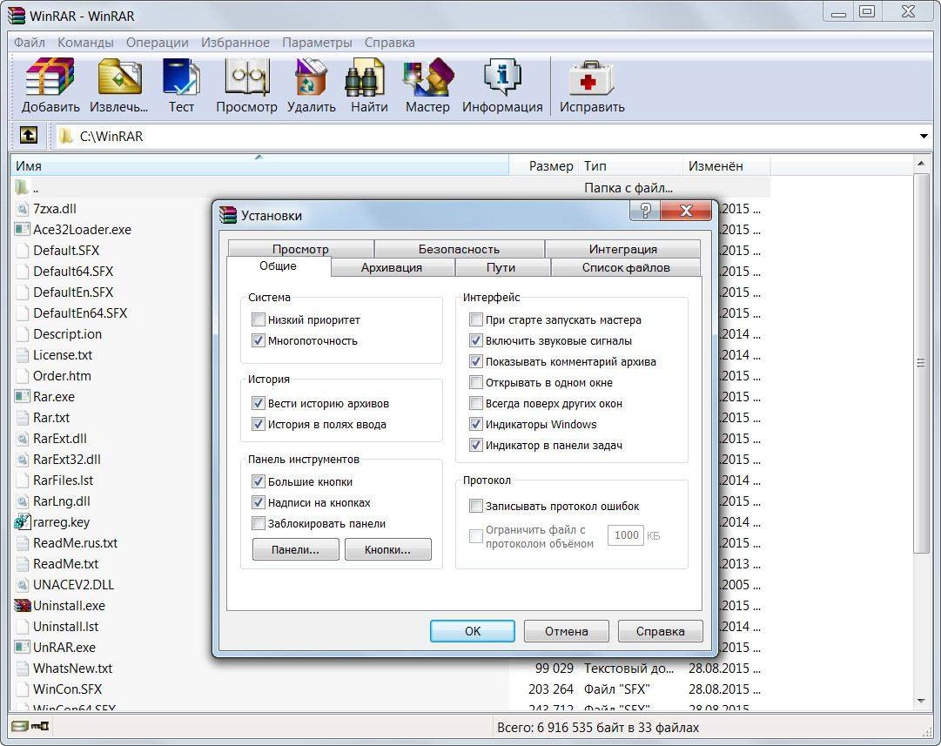Click the Кнопки... button
Screen dimensions: 941x746
(x=387, y=549)
